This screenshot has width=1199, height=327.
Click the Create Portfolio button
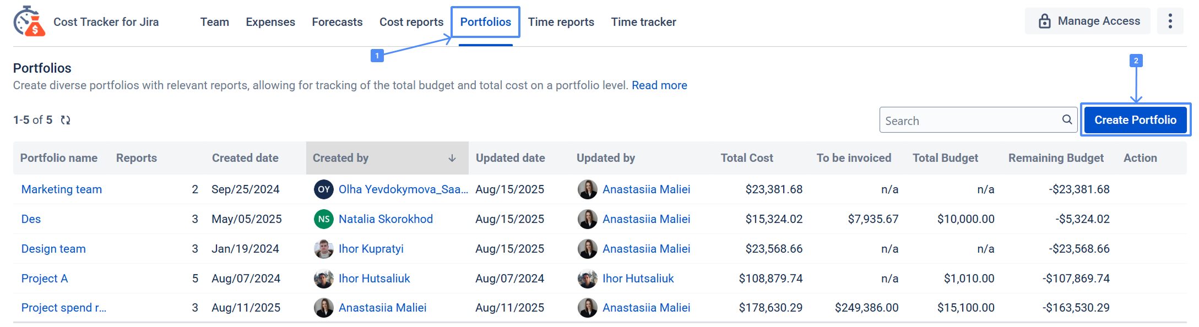(1135, 120)
